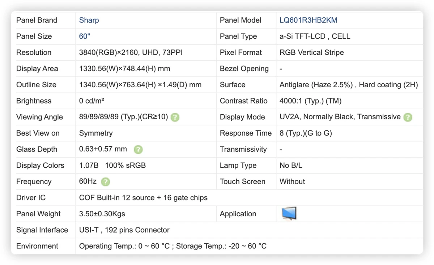This screenshot has width=434, height=265.
Task: Click the Driver IC COF description
Action: [144, 198]
